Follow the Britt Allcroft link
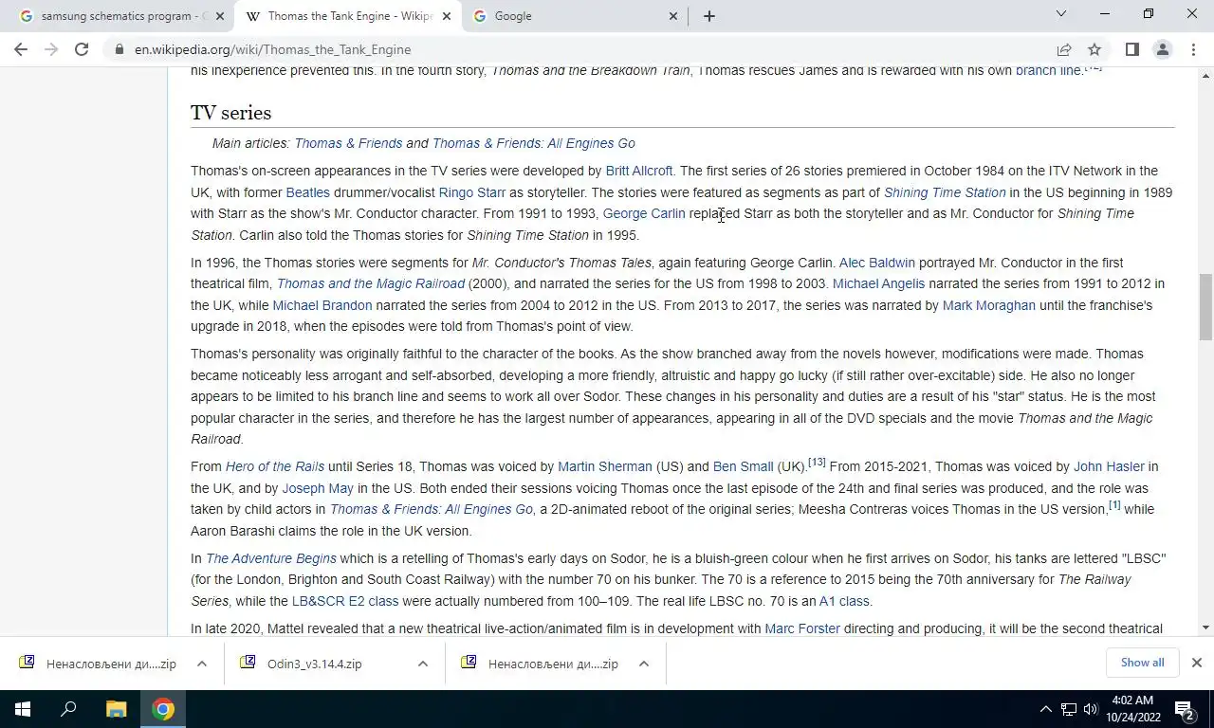The image size is (1214, 728). [x=639, y=171]
